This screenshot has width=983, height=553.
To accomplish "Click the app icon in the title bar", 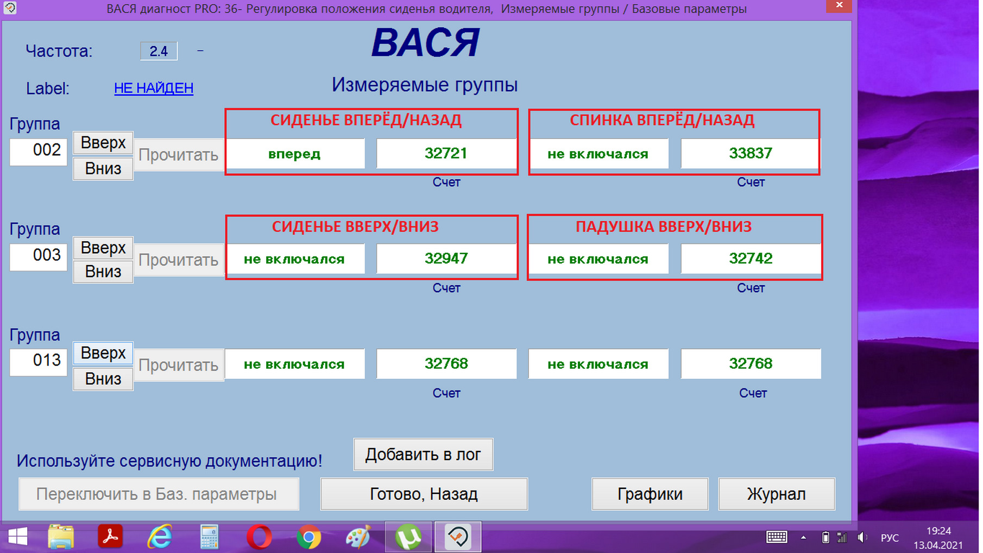I will tap(10, 8).
